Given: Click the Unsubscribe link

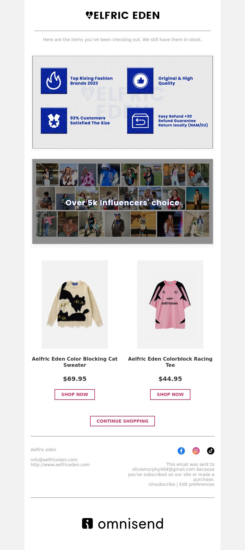Looking at the screenshot, I should tap(162, 484).
